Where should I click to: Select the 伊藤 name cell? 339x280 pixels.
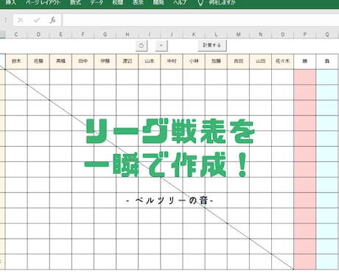[x=105, y=61]
